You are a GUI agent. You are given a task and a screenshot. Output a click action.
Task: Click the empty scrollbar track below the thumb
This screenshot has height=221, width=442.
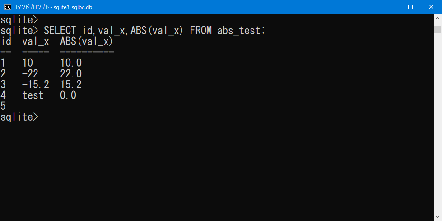pyautogui.click(x=437, y=123)
